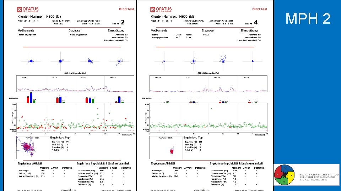The width and height of the screenshot is (341, 191).
Task: Click the 'Diagnose' heading on the Test 4 report
Action: click(x=208, y=30)
